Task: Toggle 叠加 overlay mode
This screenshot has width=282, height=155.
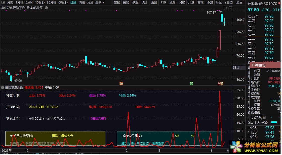Action: tap(126, 3)
